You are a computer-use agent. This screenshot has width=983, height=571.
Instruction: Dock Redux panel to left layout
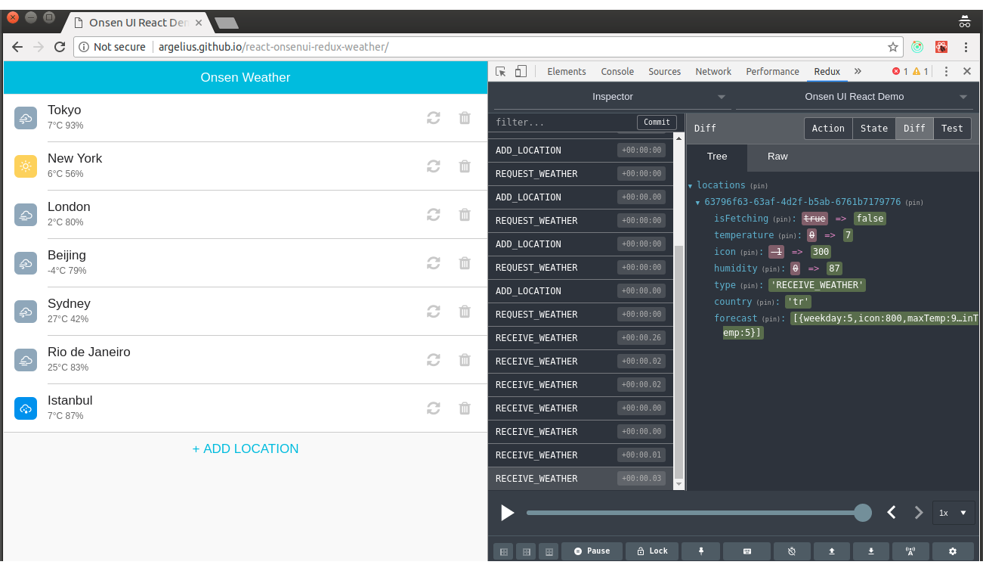(502, 551)
